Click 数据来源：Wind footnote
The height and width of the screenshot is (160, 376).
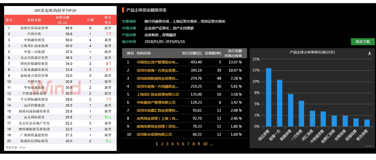pyautogui.click(x=16, y=147)
